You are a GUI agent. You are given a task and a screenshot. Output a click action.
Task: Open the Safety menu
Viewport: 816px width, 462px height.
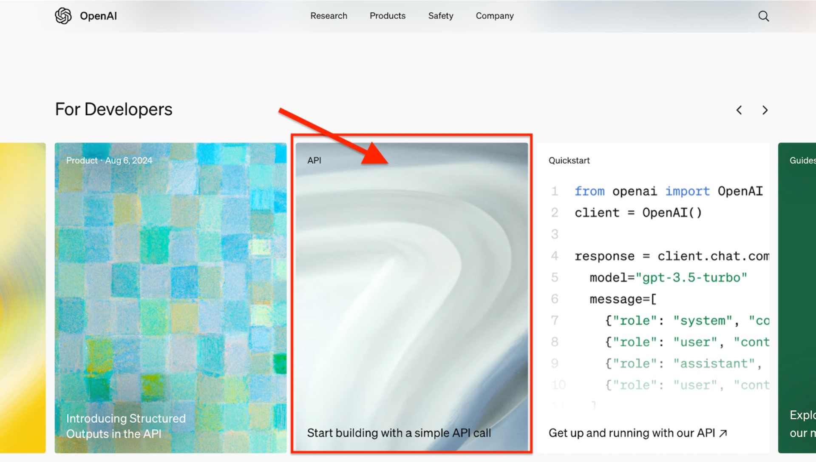pyautogui.click(x=441, y=16)
